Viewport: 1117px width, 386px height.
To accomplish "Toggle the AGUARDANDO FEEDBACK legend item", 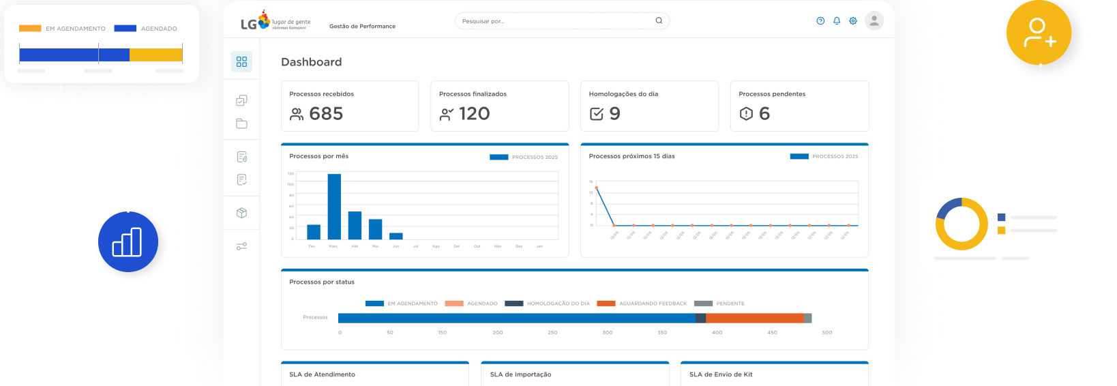I will coord(642,303).
